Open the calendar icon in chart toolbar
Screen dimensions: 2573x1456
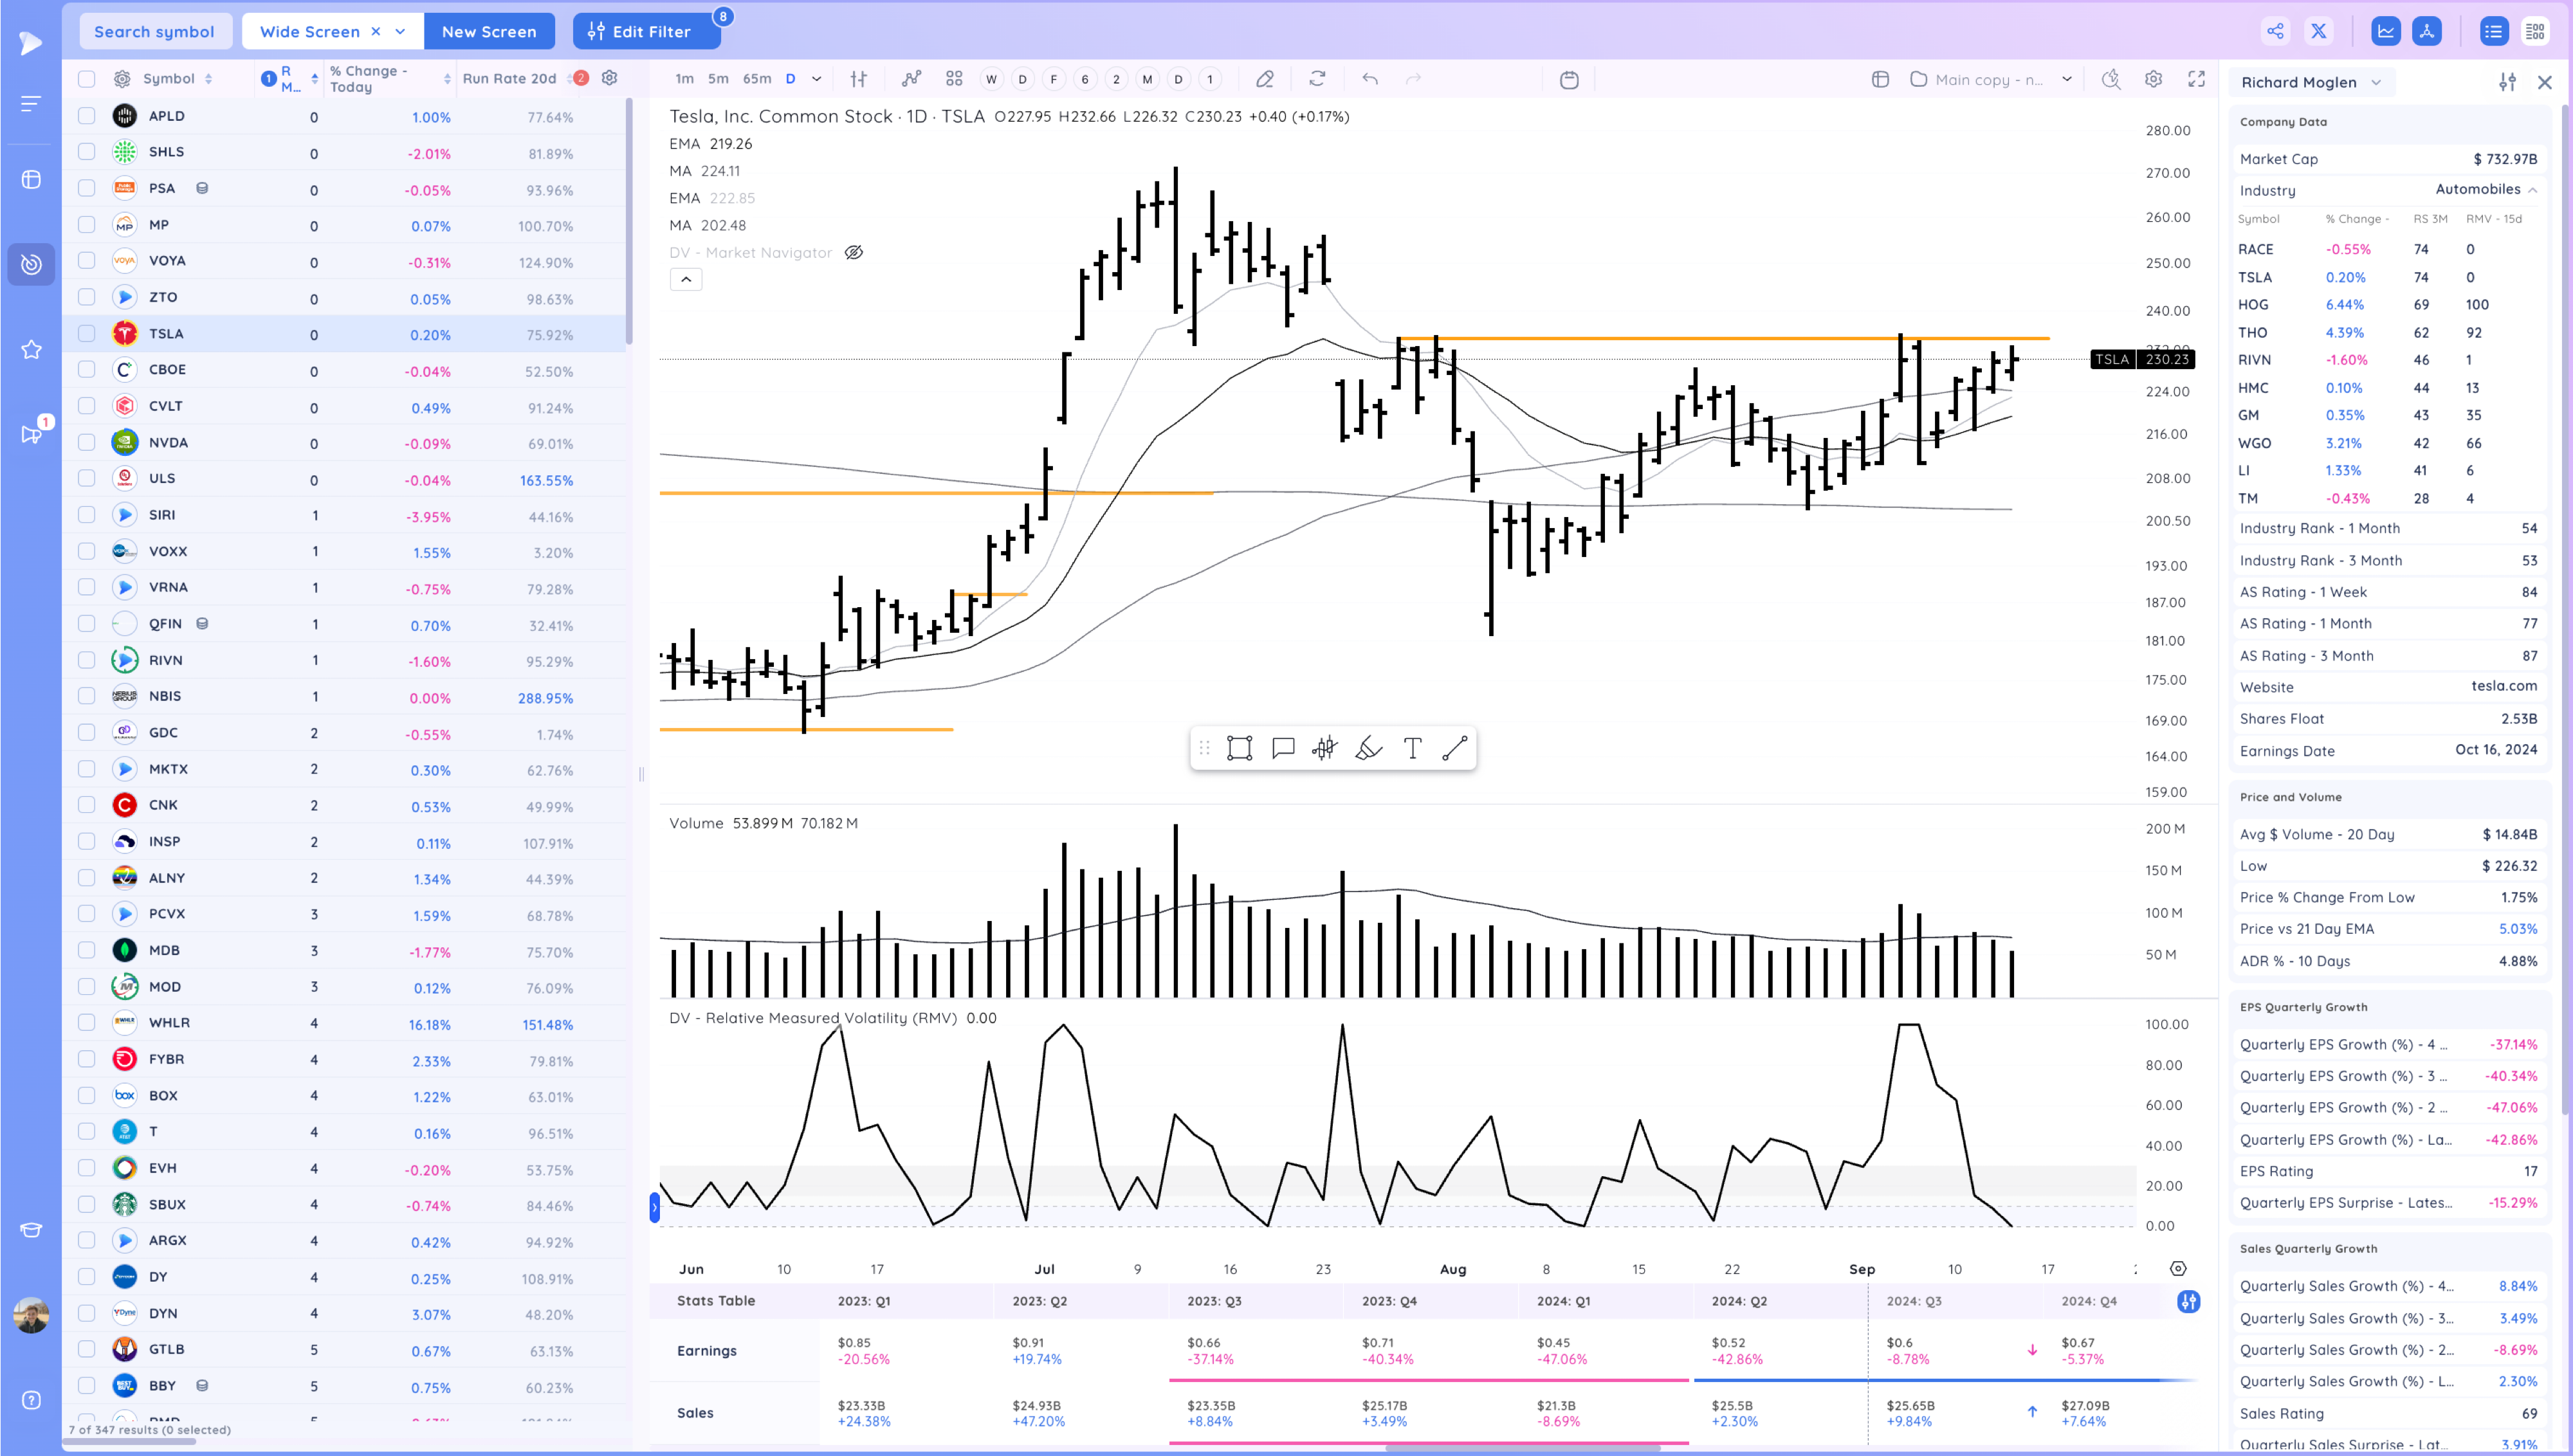[x=1569, y=79]
